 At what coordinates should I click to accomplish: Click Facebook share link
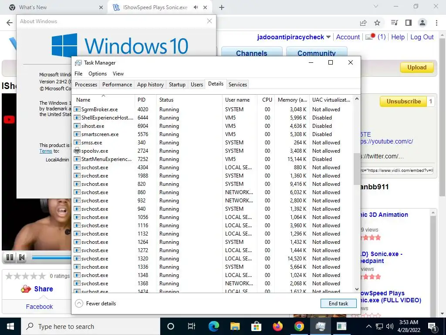39,307
